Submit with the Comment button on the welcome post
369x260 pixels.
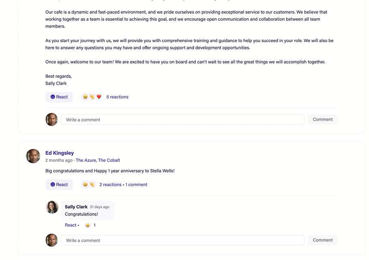click(x=323, y=119)
